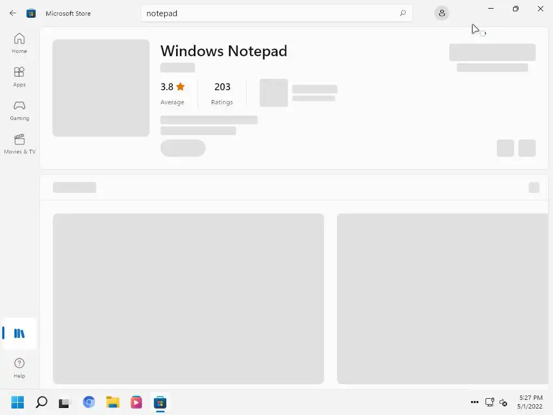Open the Library in sidebar
The width and height of the screenshot is (553, 415).
coord(19,333)
